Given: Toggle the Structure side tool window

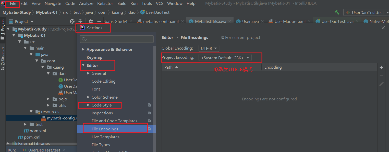Looking at the screenshot, I should [3, 58].
